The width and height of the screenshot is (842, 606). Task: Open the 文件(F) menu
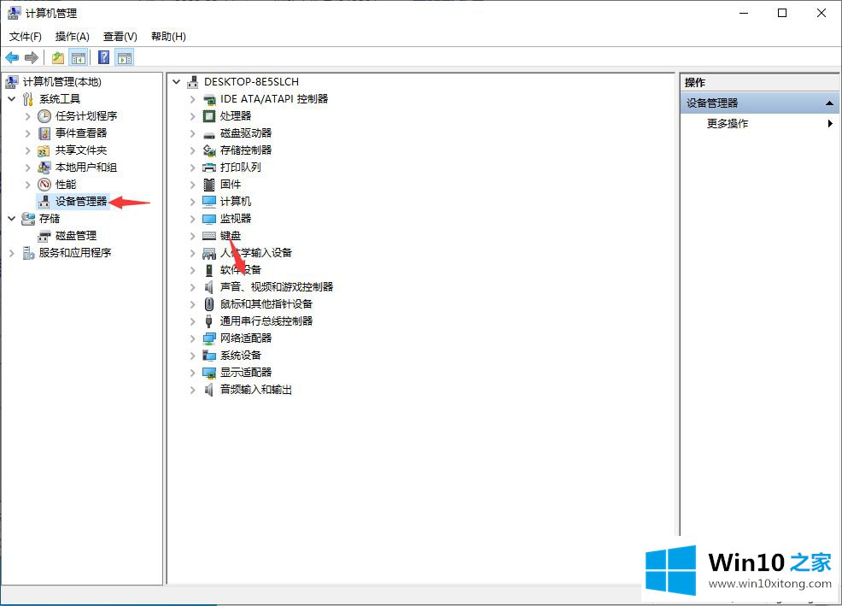coord(26,37)
